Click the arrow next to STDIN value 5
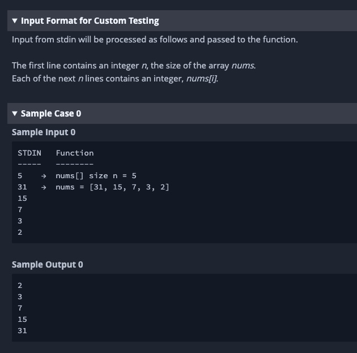 pos(43,176)
